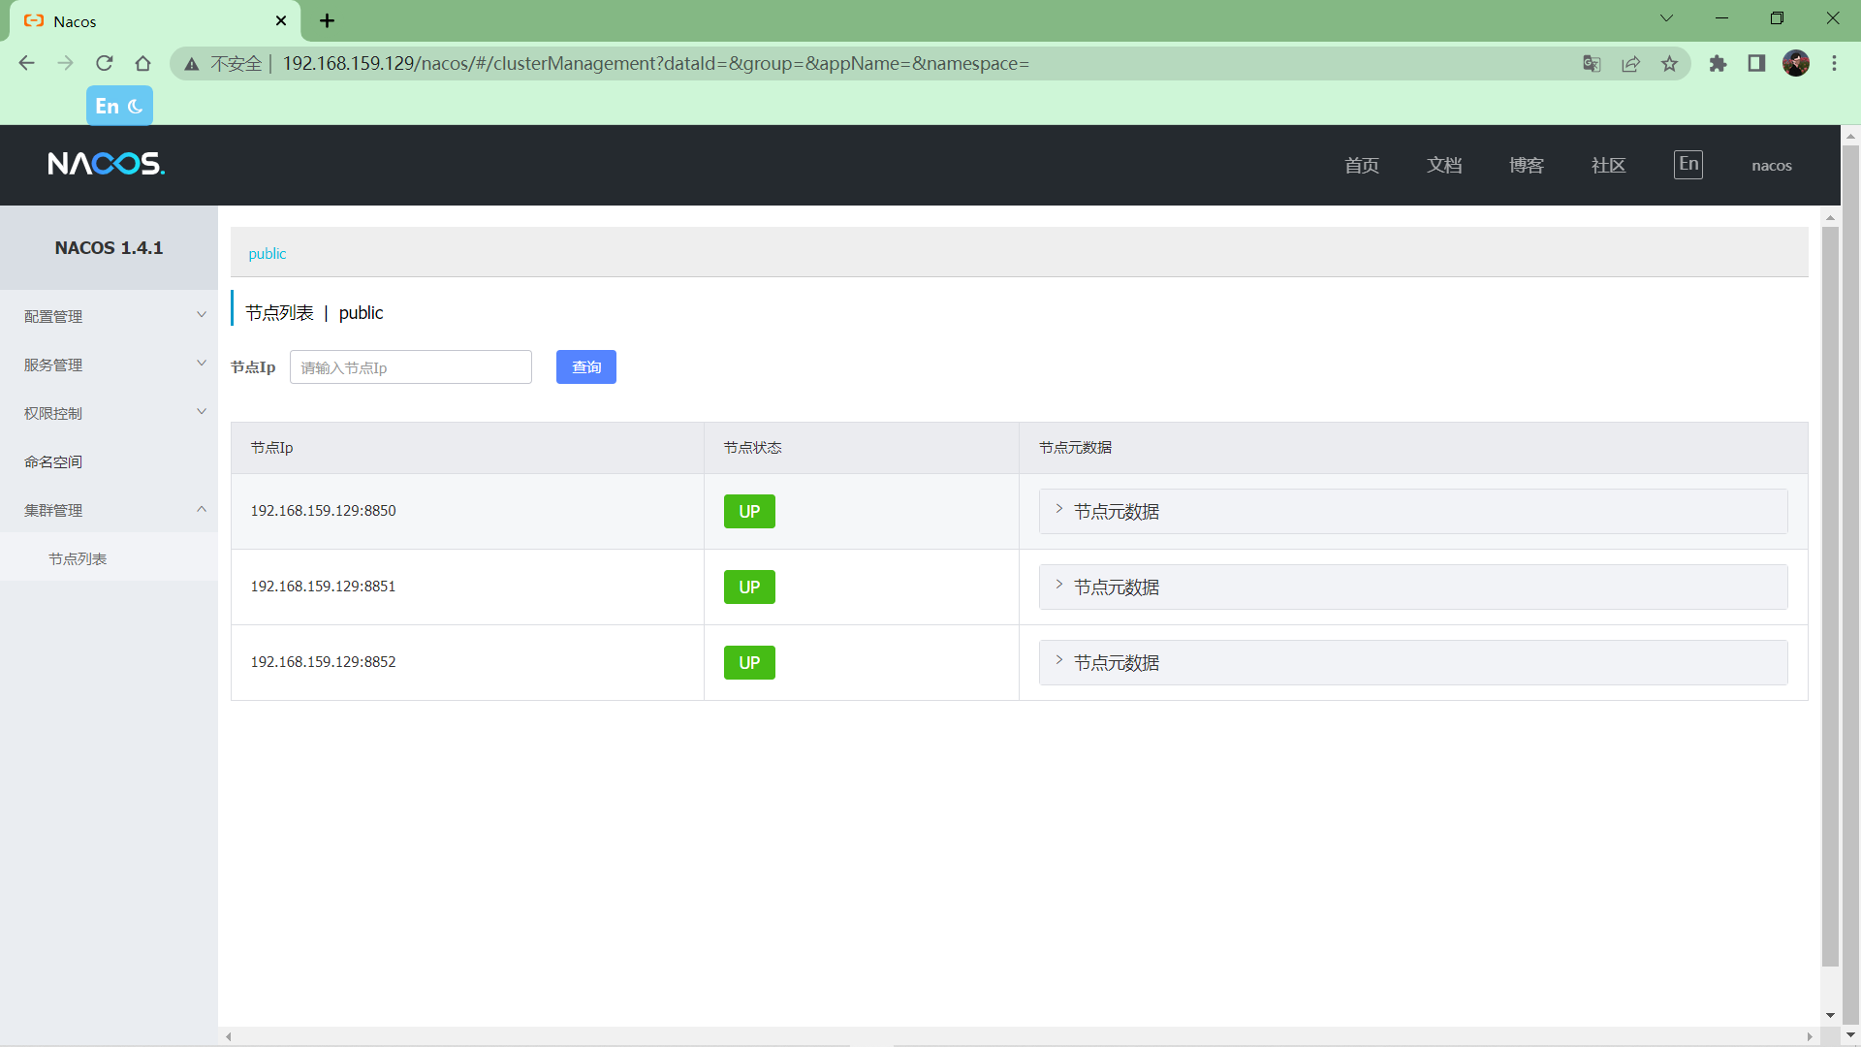Click the Nacos logo in the header
The height and width of the screenshot is (1047, 1861).
tap(107, 164)
